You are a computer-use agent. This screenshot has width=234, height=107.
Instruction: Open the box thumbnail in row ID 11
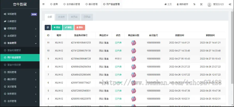coord(134,43)
